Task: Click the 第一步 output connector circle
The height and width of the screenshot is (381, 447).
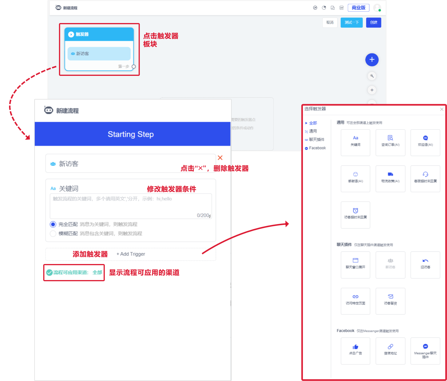Action: (x=134, y=67)
